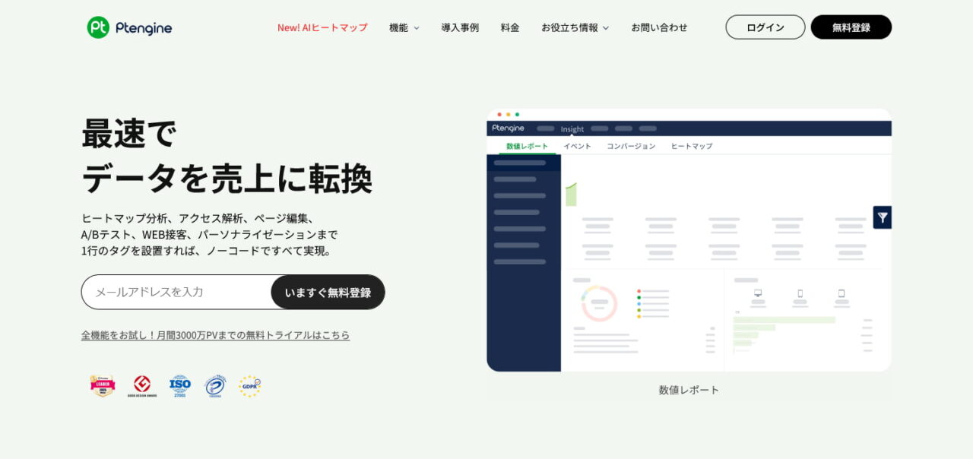Click the Leader 2025 award badge
973x459 pixels.
point(102,385)
